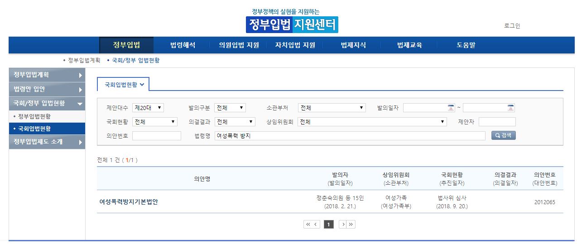577x244 pixels.
Task: Open 국회입법현황 tab dropdown
Action: point(124,84)
